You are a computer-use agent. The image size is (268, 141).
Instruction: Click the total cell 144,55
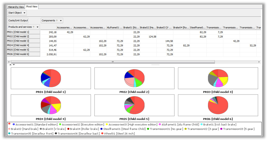tap(53, 41)
